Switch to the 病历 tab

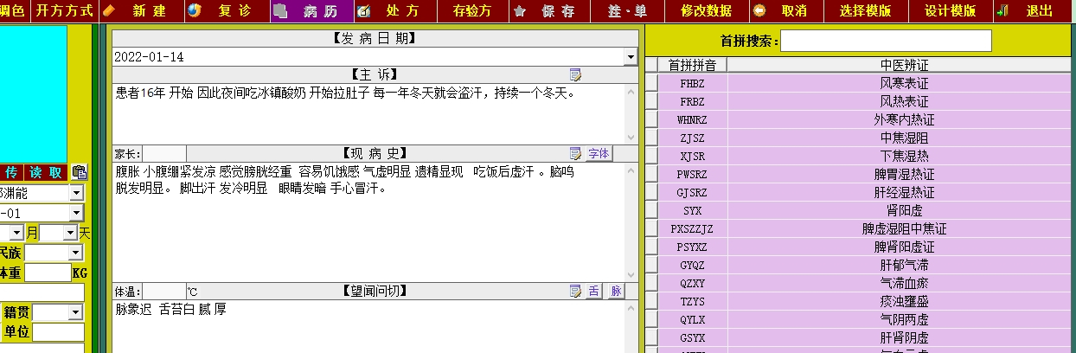(311, 11)
